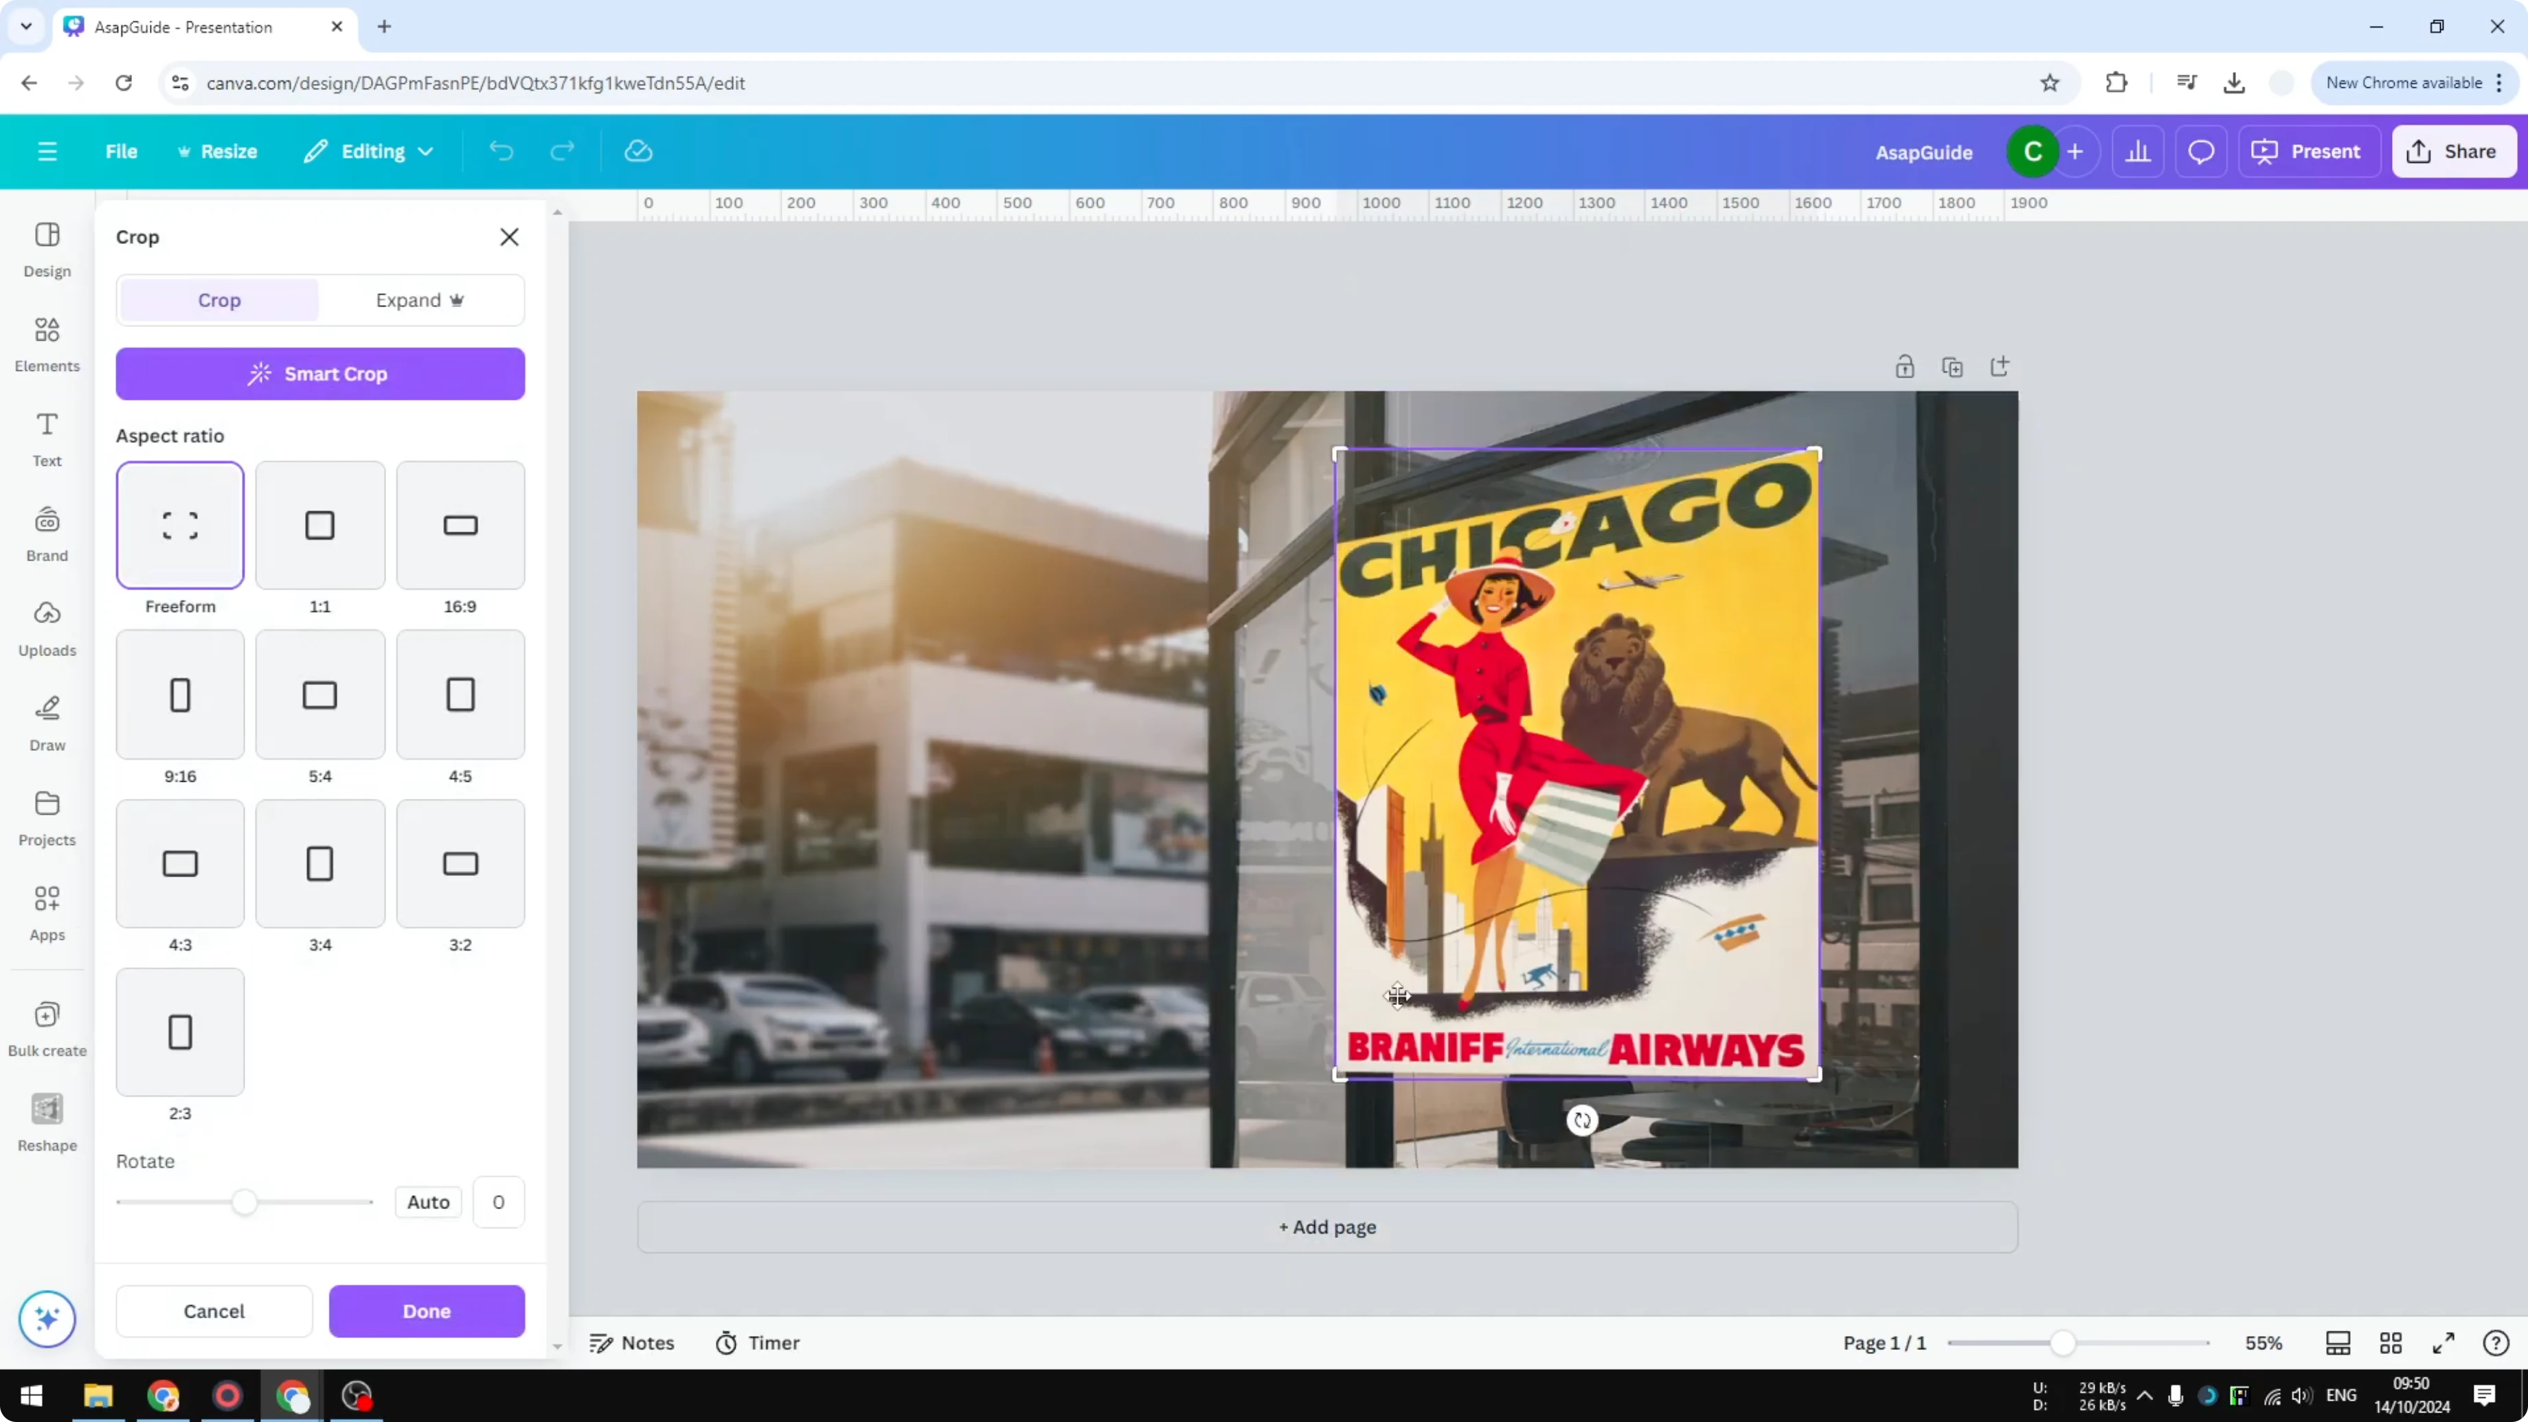Duplicate the selected poster element
2528x1422 pixels.
pyautogui.click(x=1953, y=366)
